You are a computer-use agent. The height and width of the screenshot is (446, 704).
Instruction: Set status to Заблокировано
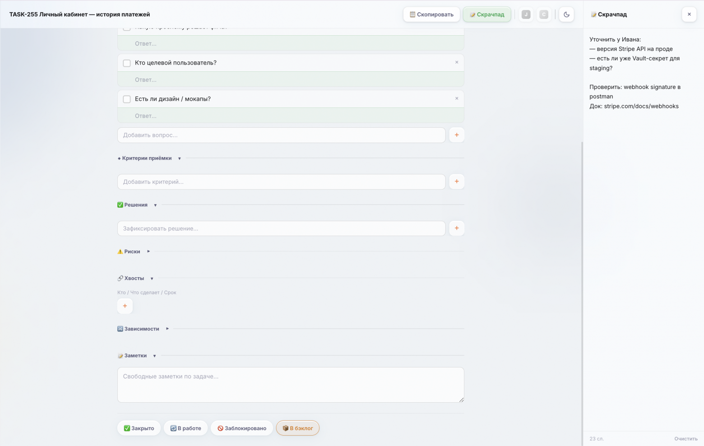point(242,428)
